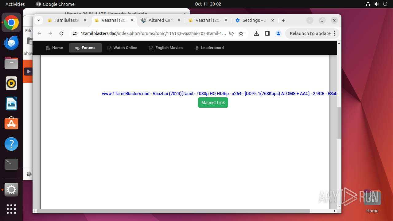Launch Terminal from the dock

[x=11, y=164]
